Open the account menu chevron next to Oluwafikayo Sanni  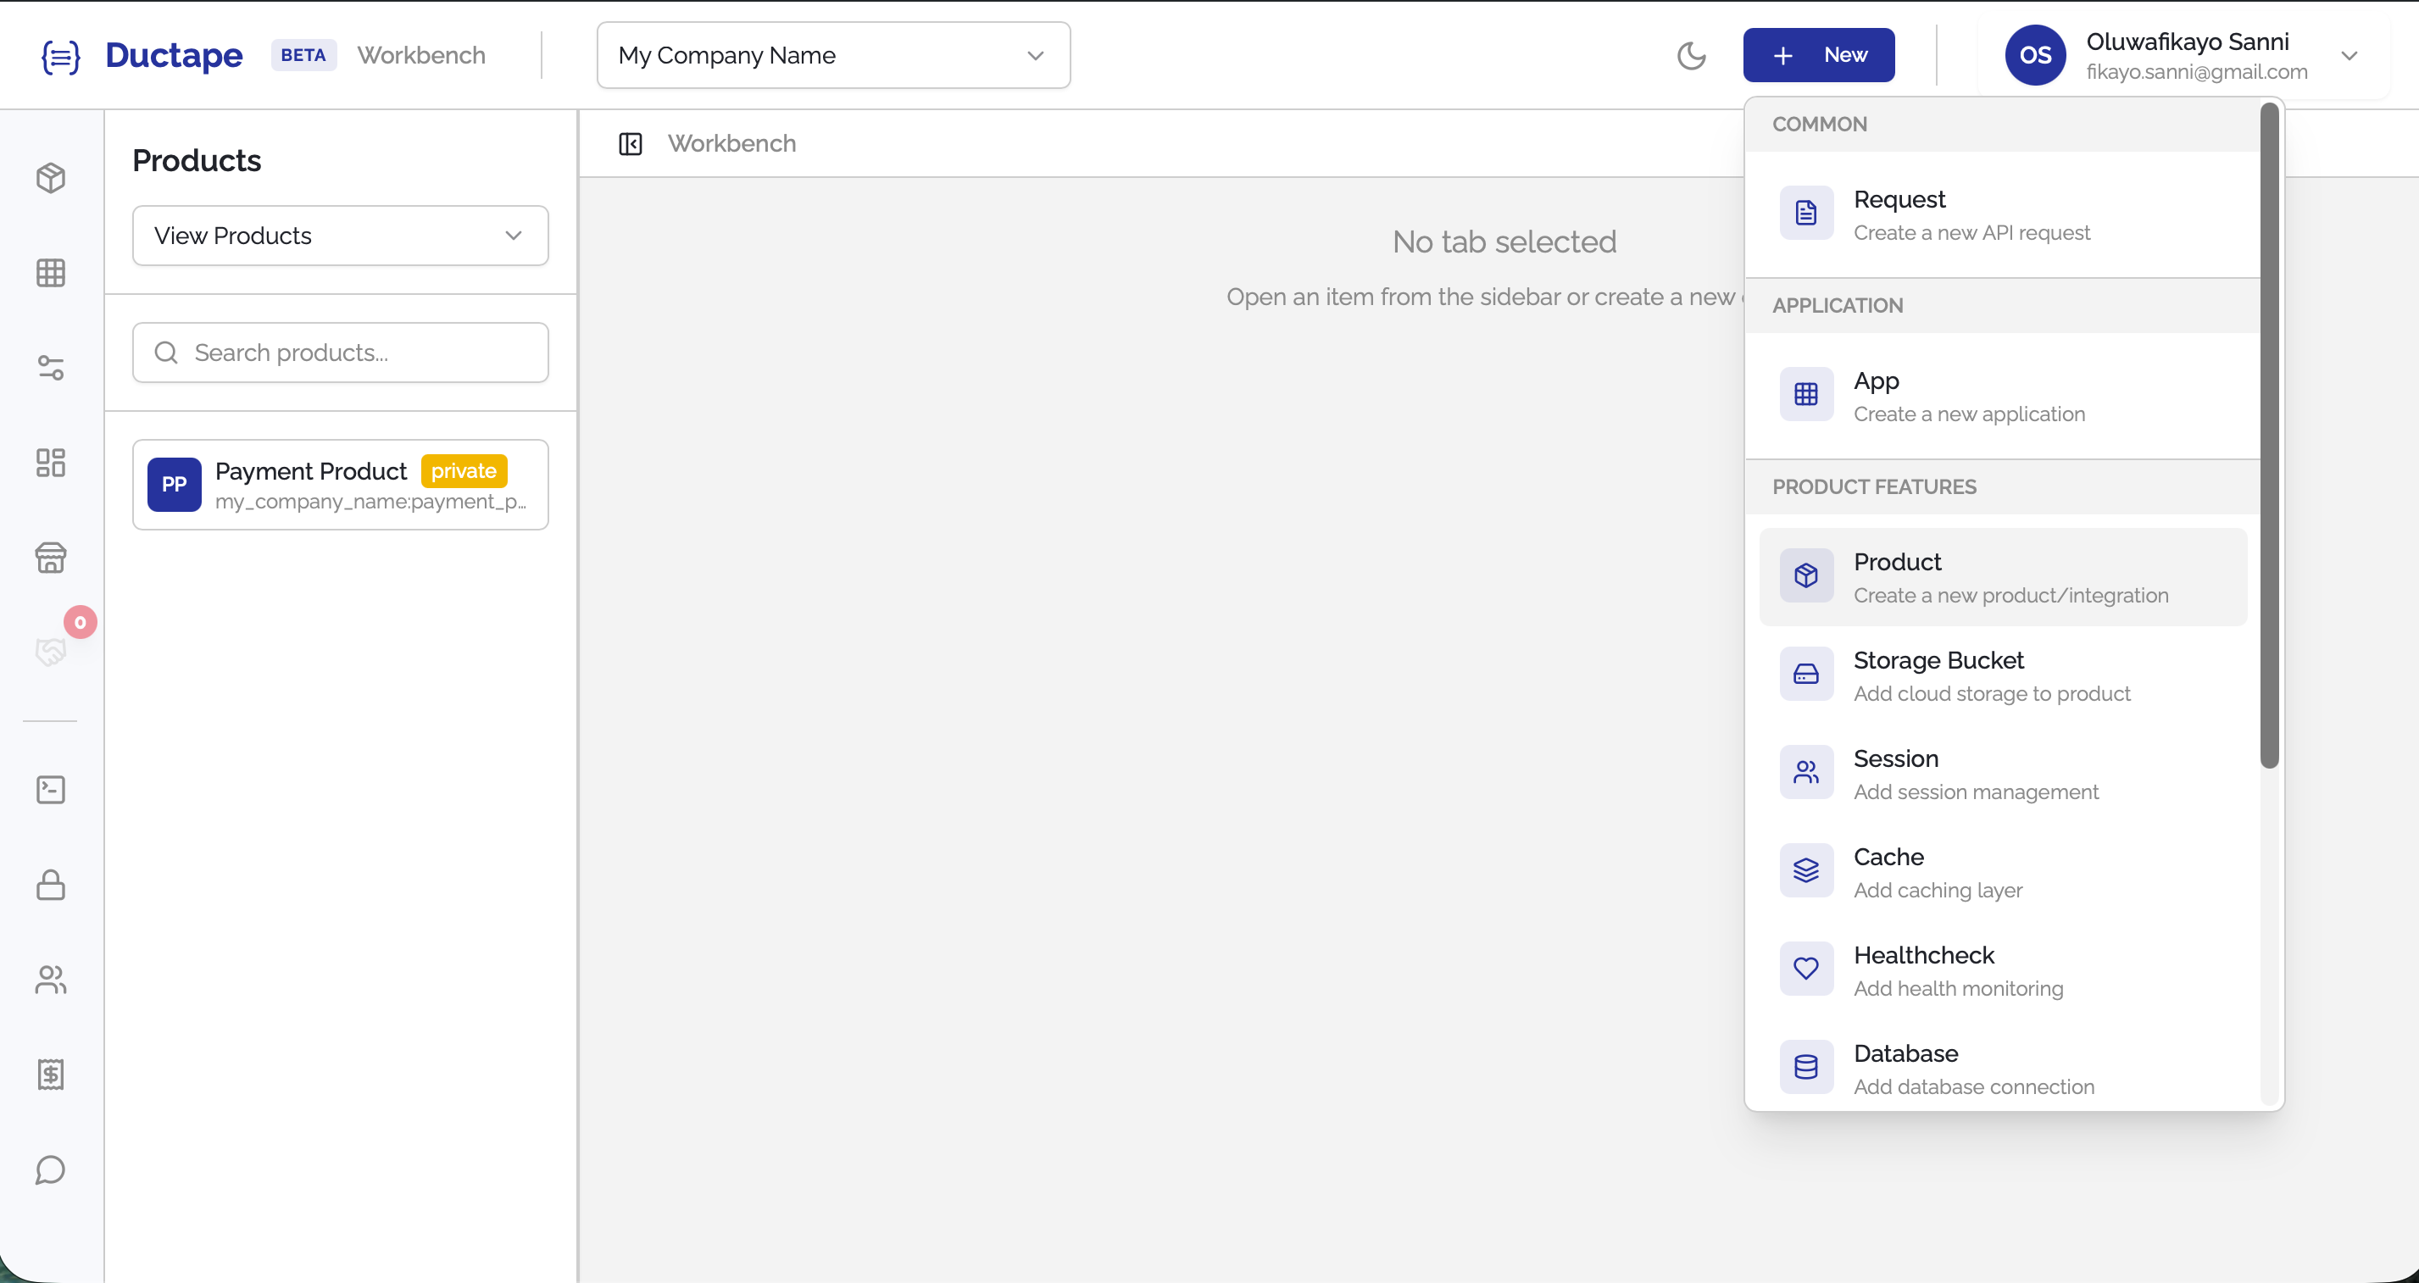2351,54
